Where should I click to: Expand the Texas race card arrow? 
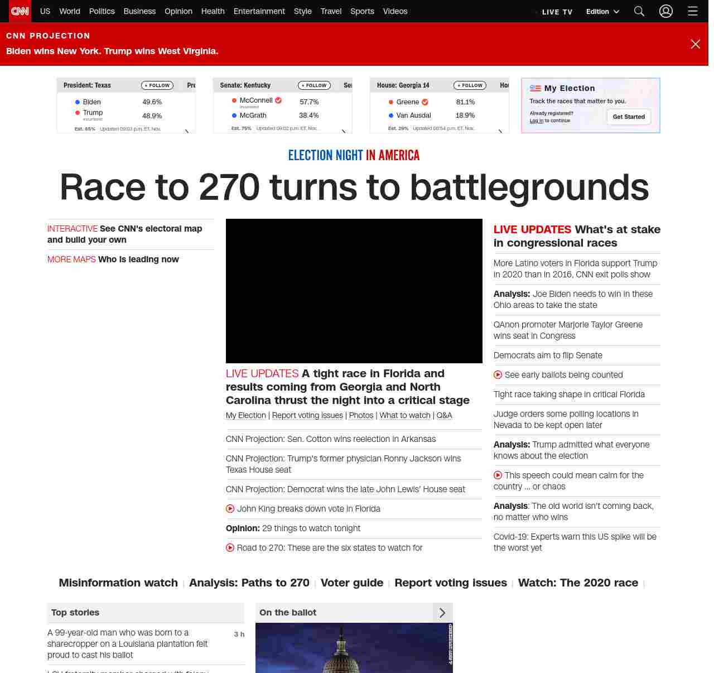point(187,131)
